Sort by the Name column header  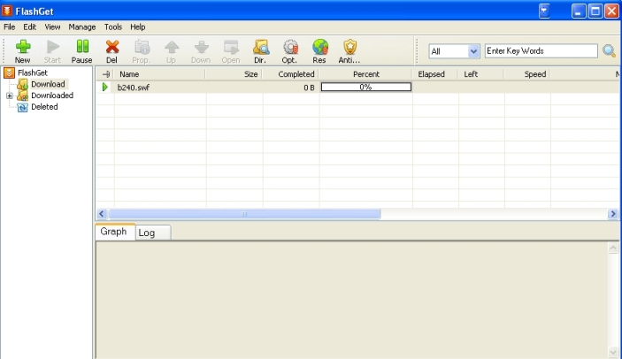coord(159,74)
